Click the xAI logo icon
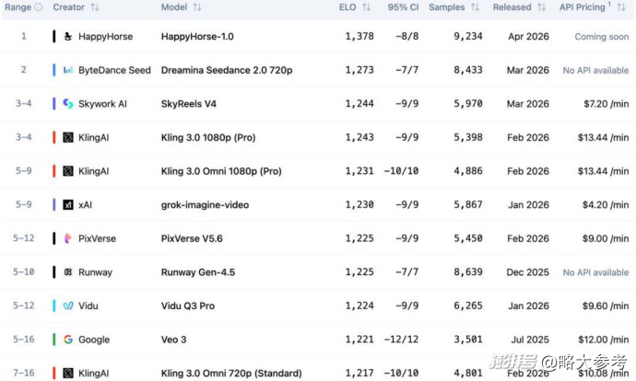The image size is (636, 381). coord(68,205)
